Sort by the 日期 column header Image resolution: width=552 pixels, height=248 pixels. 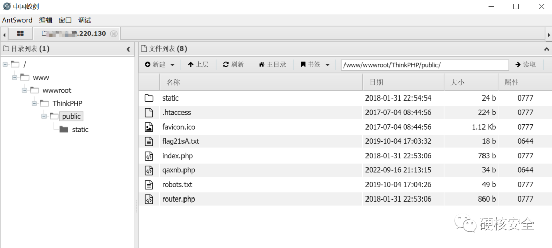(403, 83)
